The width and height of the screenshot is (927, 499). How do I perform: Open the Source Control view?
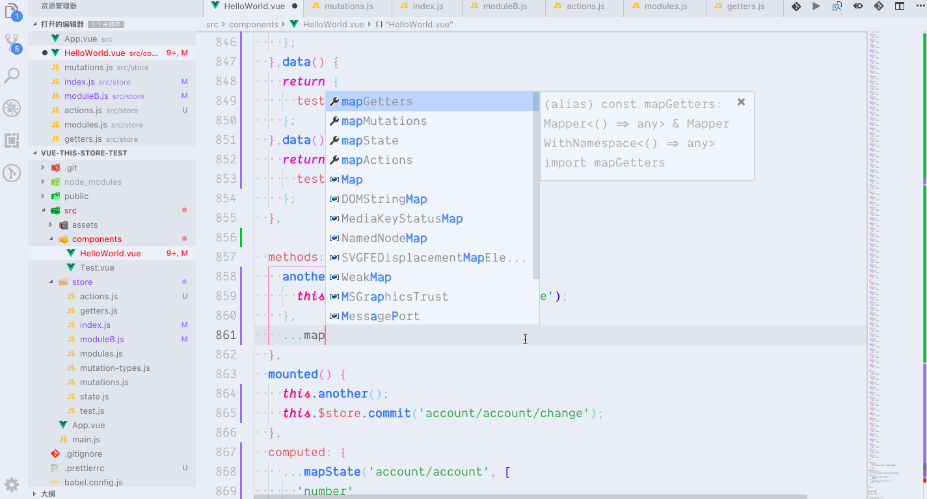[12, 44]
